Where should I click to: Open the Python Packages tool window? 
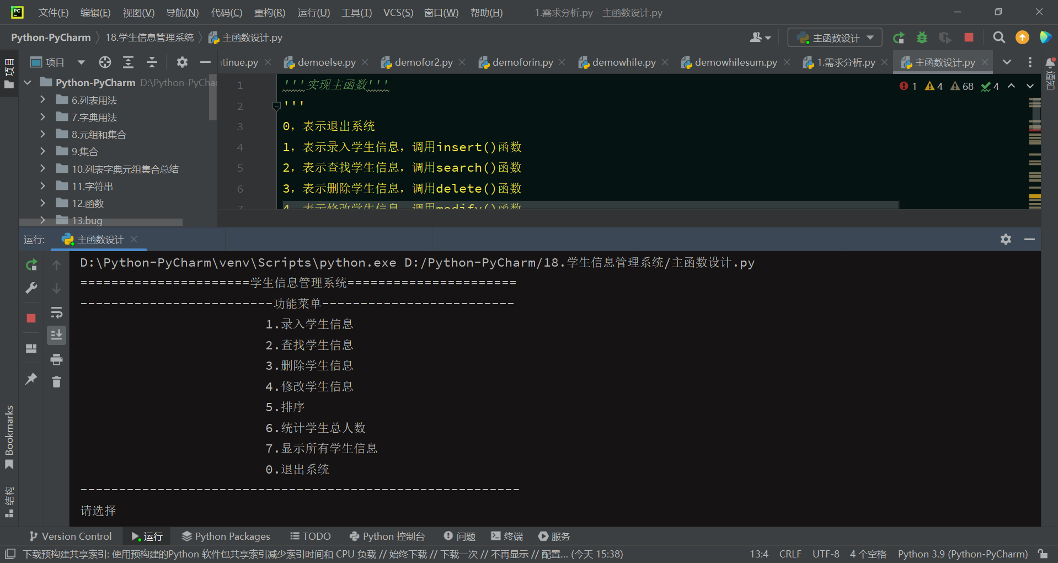226,536
